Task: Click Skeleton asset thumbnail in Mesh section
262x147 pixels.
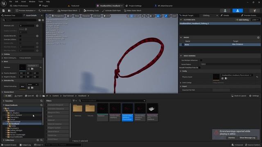Action: click(x=23, y=67)
